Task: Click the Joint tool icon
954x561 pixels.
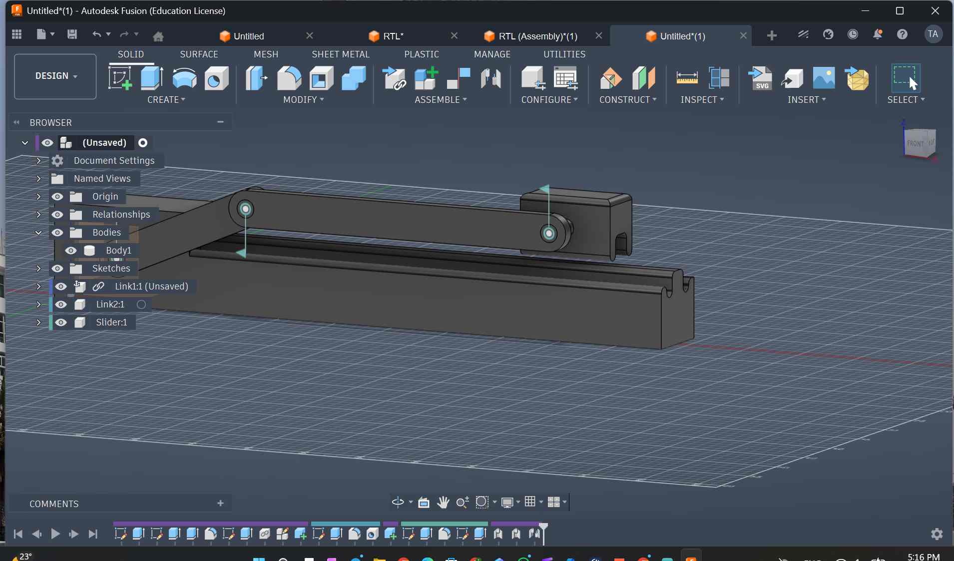Action: tap(490, 78)
